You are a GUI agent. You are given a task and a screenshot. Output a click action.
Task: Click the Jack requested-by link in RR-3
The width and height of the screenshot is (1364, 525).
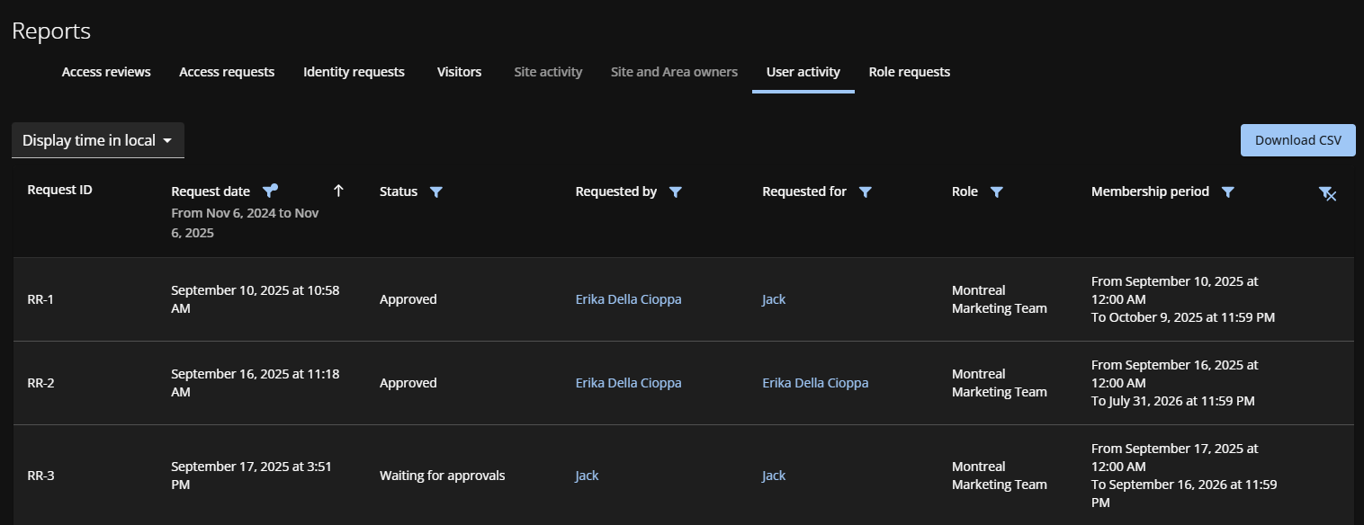587,476
